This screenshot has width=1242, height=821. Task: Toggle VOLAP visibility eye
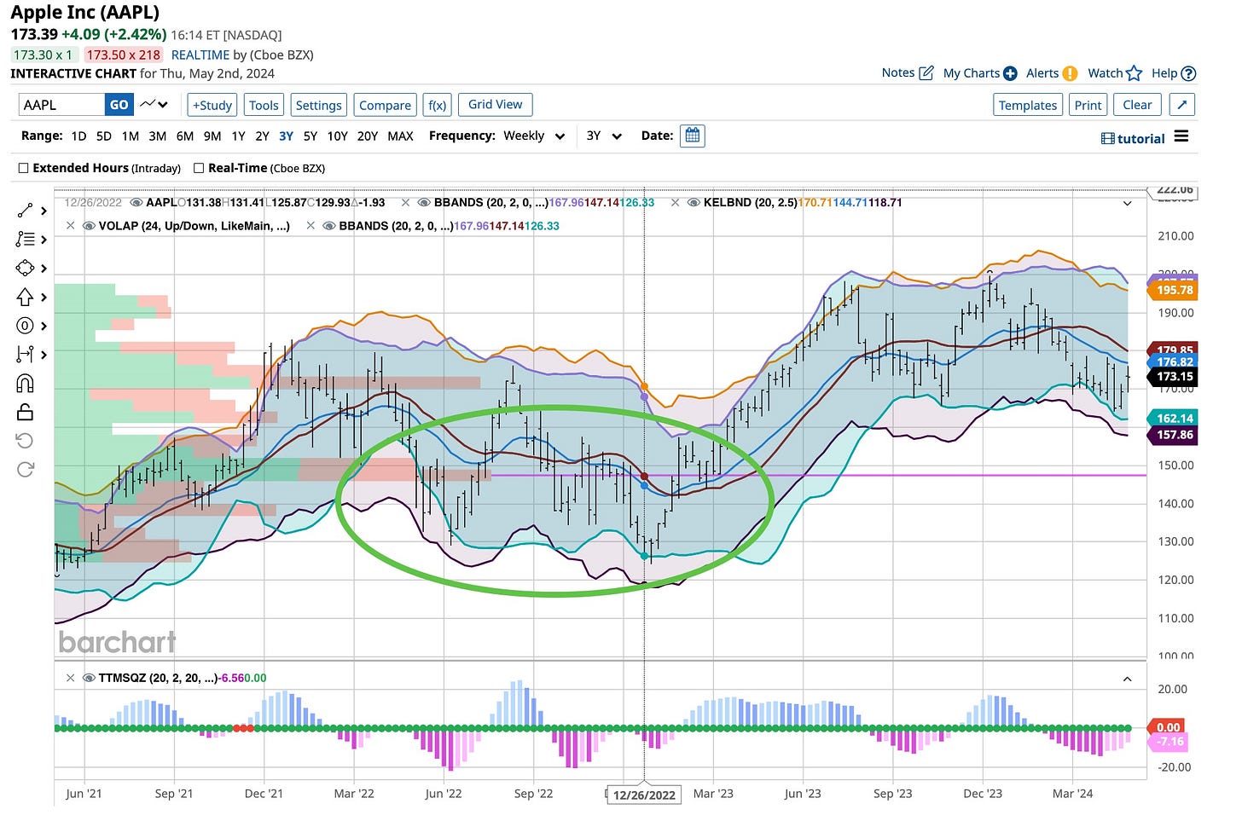click(x=89, y=226)
